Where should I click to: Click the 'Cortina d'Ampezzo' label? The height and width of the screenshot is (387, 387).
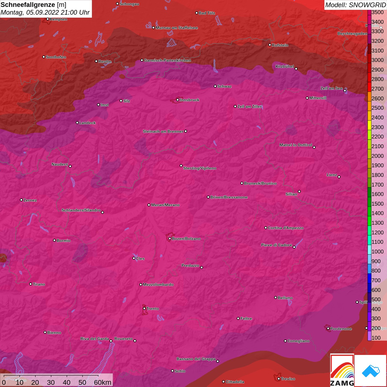pos(286,228)
